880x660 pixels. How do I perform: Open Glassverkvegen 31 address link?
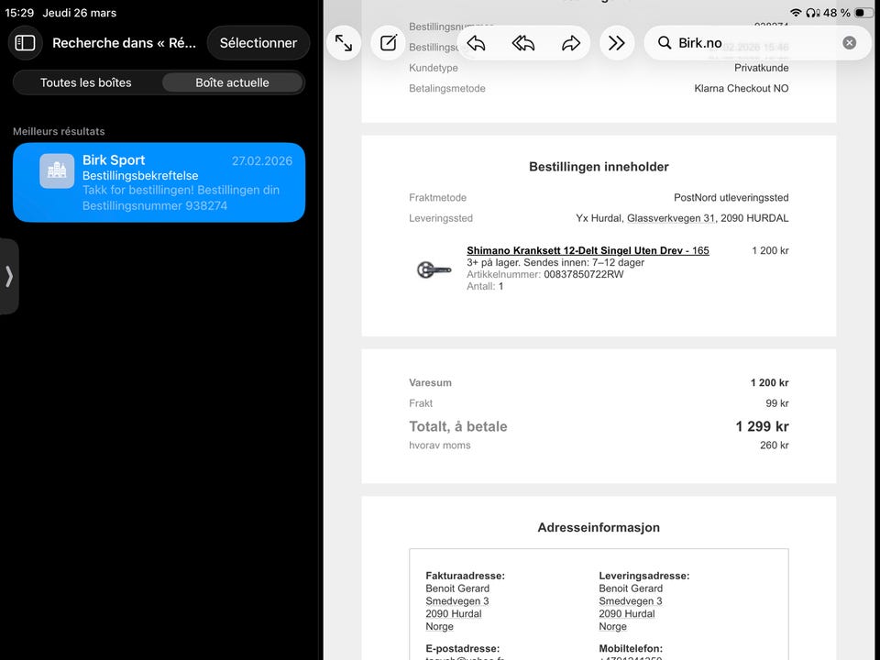coord(671,218)
